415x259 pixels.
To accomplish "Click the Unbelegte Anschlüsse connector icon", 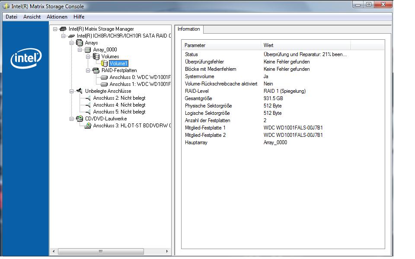I will (x=80, y=91).
